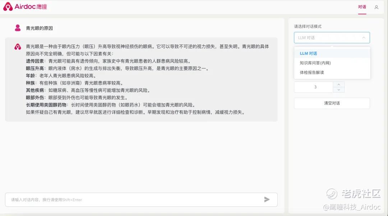Click the 眼部外伤 bold heading
388x216 pixels.
point(35,98)
